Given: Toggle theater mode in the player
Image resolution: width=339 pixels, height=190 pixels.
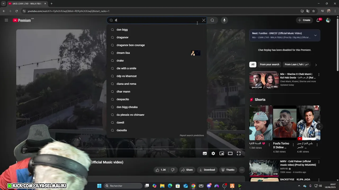Looking at the screenshot, I should pyautogui.click(x=230, y=153).
